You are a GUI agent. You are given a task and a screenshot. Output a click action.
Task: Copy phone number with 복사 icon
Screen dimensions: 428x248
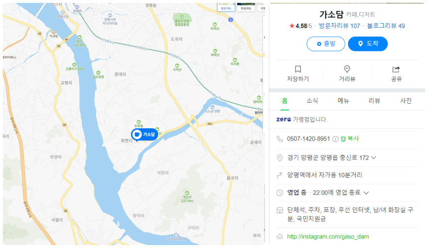343,139
